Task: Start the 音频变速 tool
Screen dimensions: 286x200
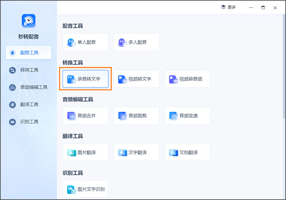Action: (187, 116)
